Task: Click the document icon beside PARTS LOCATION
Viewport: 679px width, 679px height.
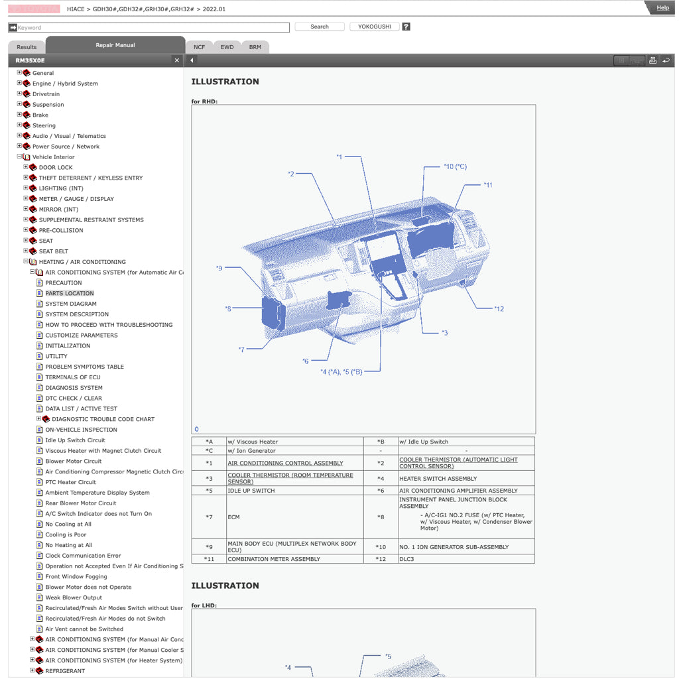Action: click(x=38, y=293)
